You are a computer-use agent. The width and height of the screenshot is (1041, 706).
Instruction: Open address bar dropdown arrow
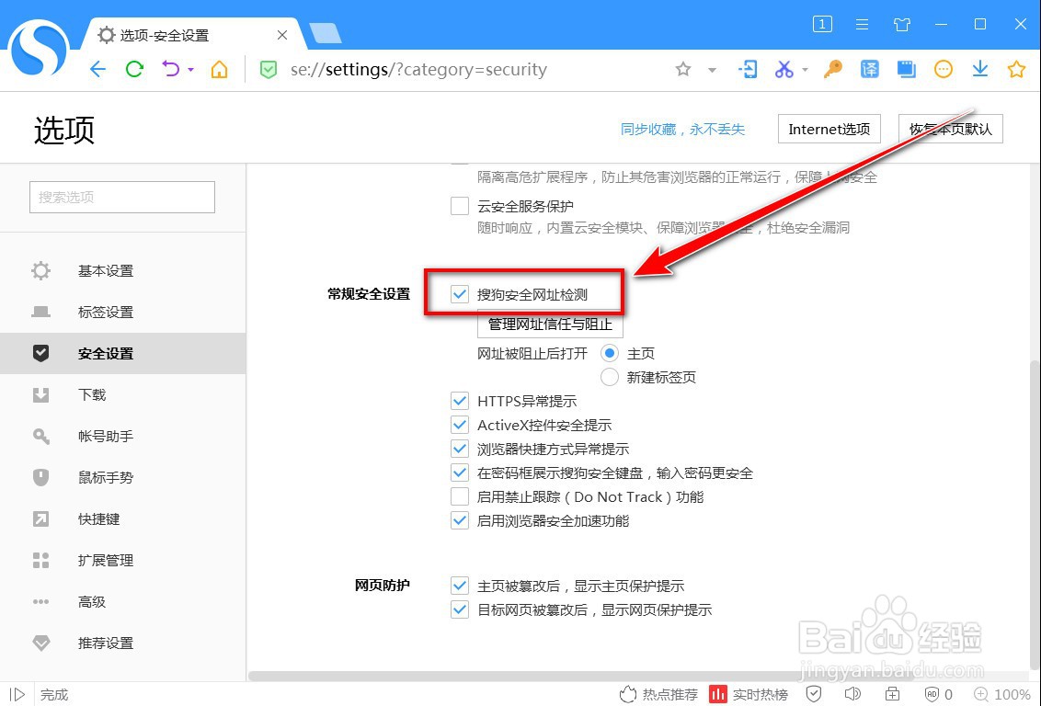coord(712,70)
